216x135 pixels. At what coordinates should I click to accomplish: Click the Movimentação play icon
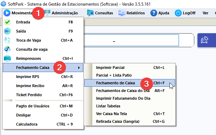pyautogui.click(x=7, y=13)
